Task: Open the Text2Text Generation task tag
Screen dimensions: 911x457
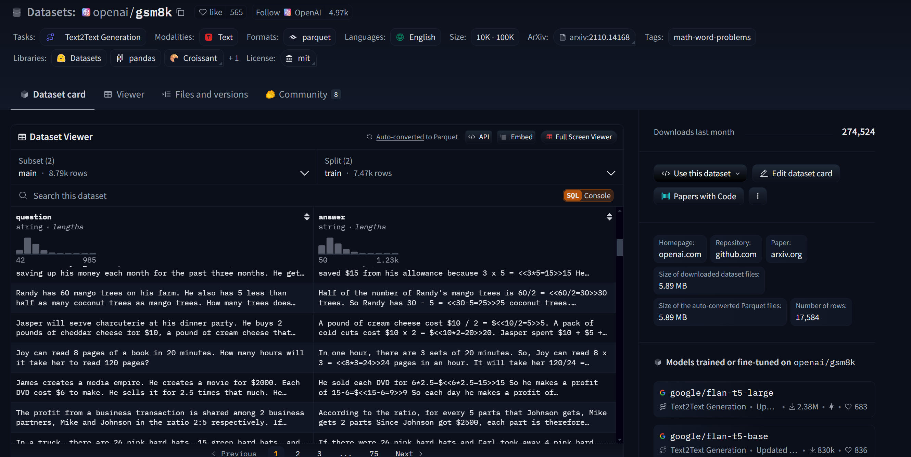Action: pos(93,37)
